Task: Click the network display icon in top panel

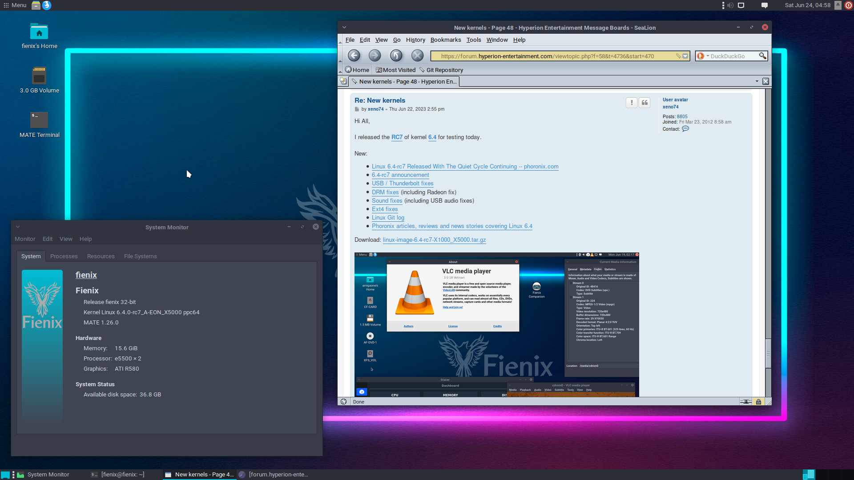Action: pos(741,5)
